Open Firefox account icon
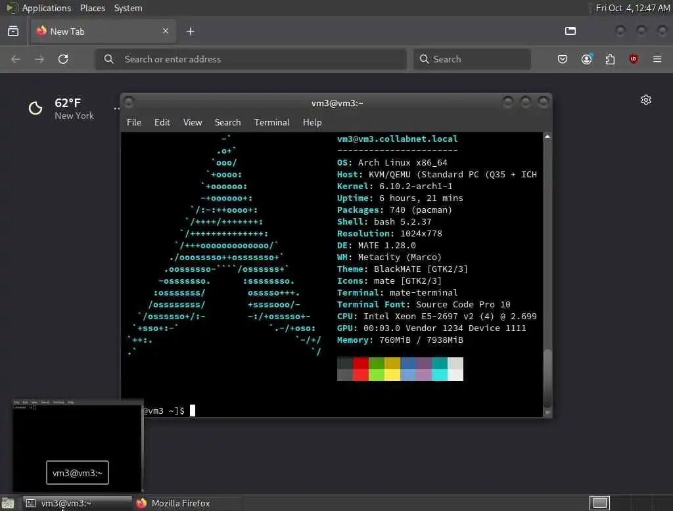 click(586, 59)
